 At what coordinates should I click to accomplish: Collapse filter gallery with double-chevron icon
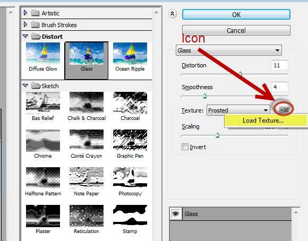(172, 14)
